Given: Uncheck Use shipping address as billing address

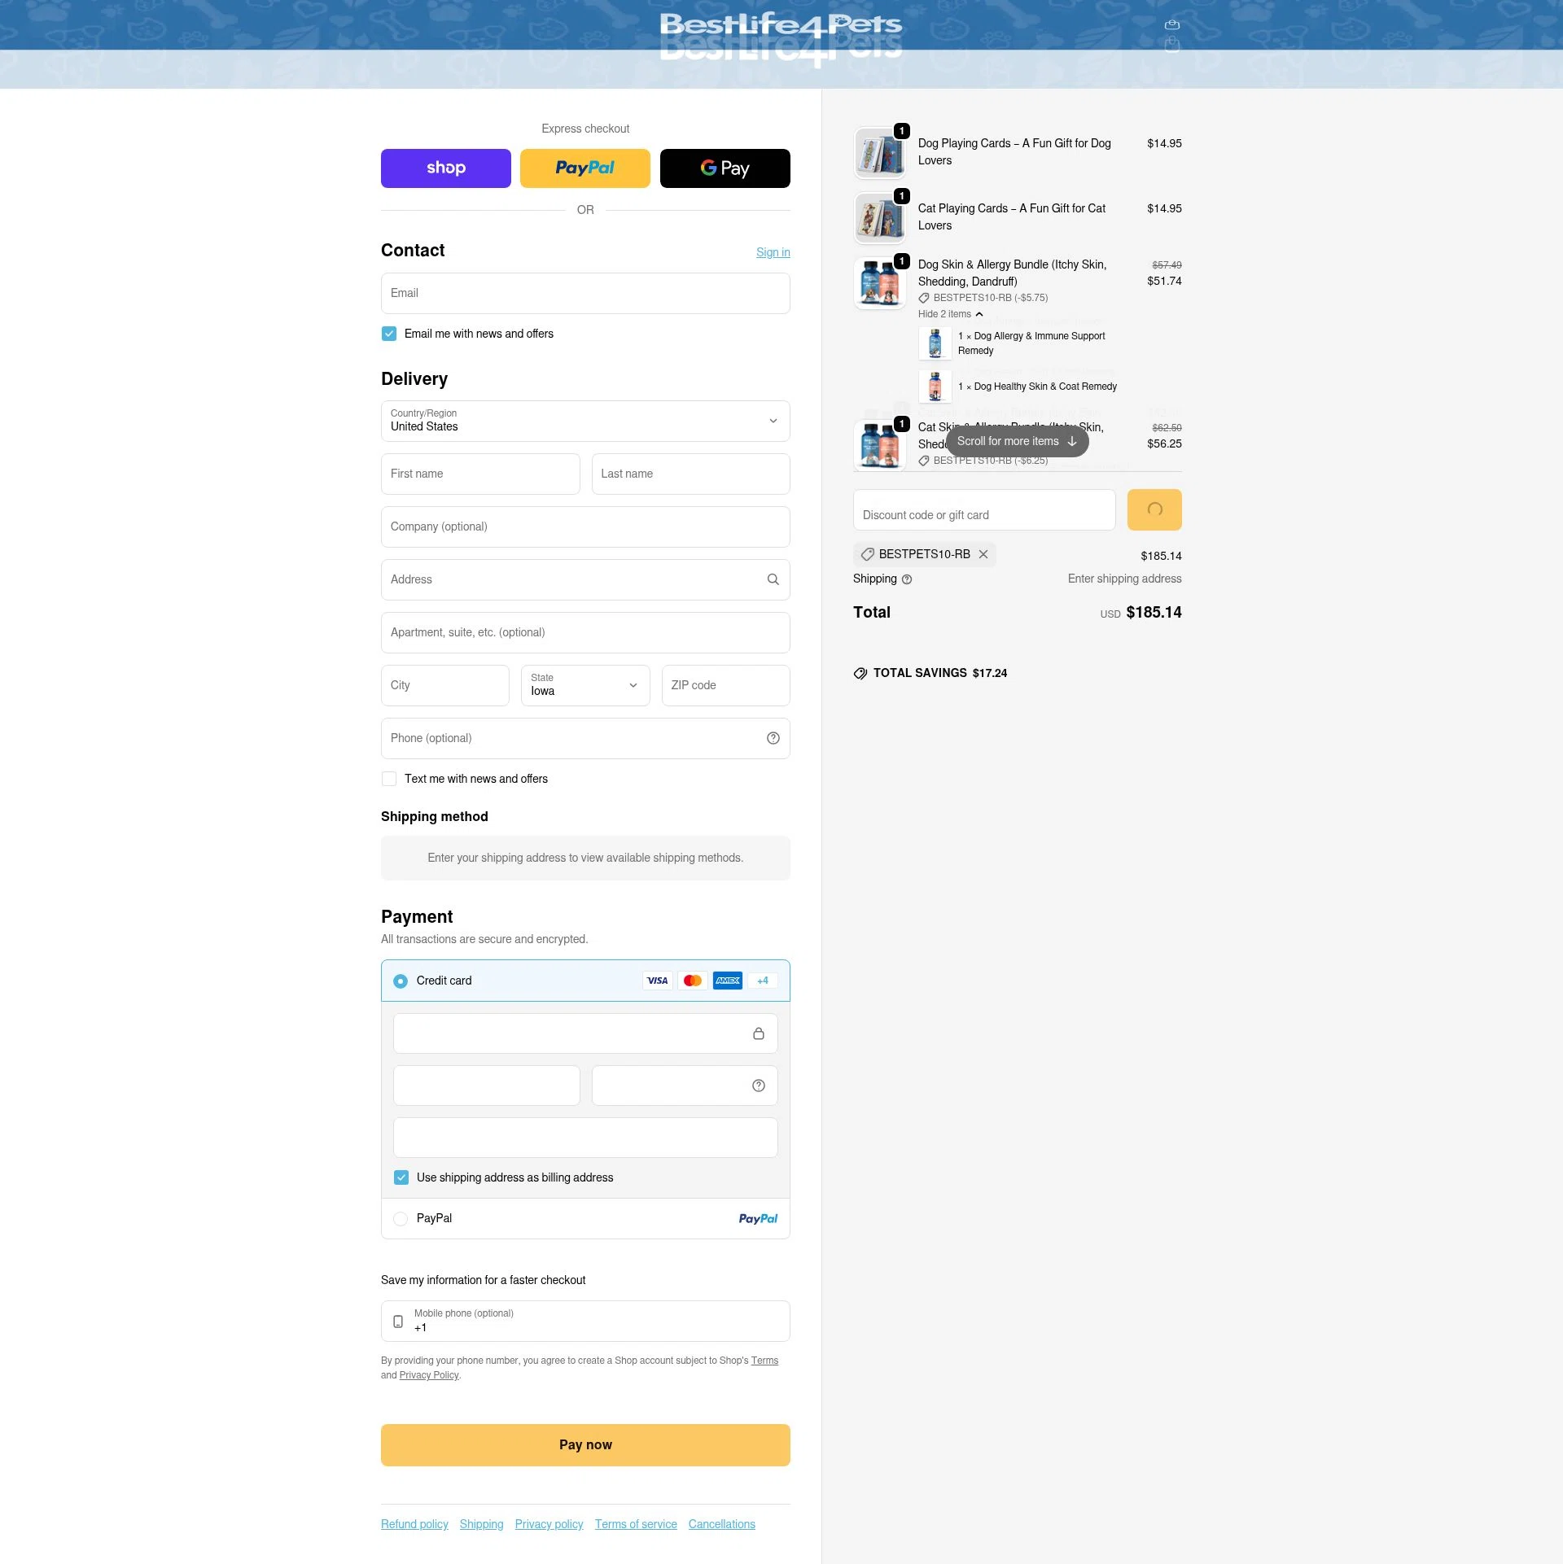Looking at the screenshot, I should [x=401, y=1177].
